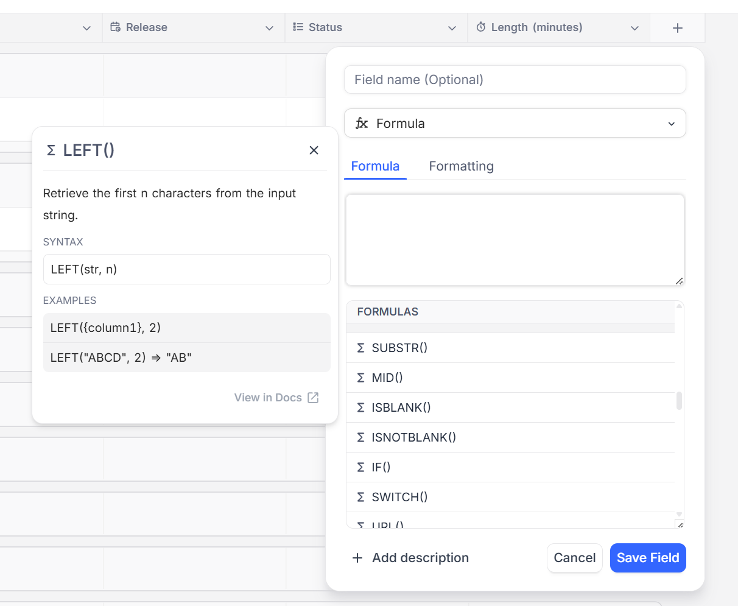Switch to the Formatting tab

point(461,166)
